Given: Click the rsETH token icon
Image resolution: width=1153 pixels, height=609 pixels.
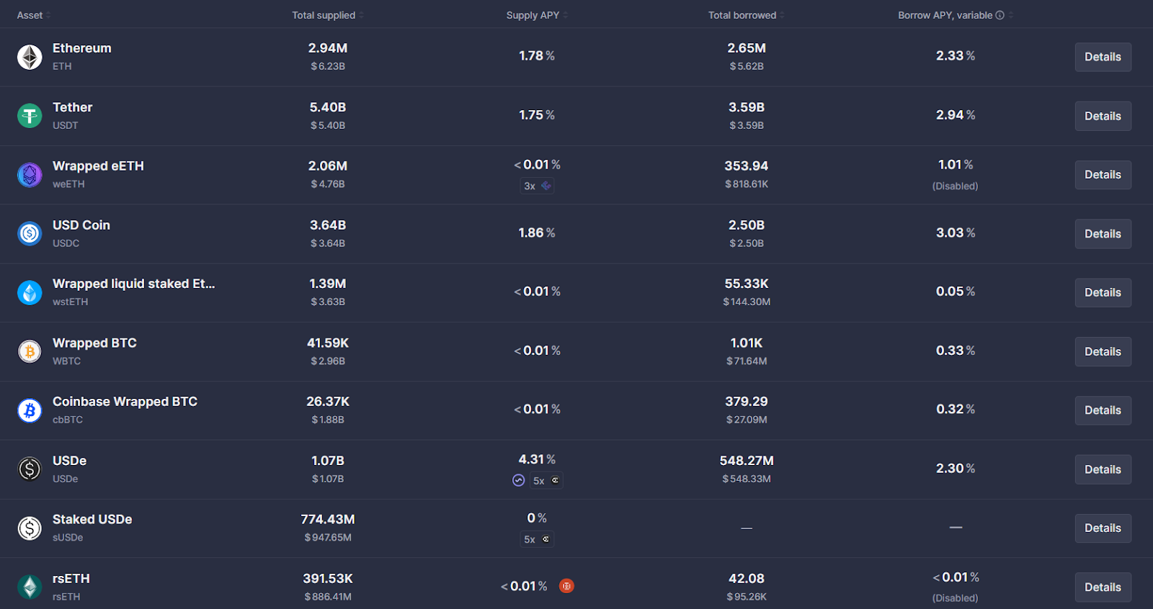Looking at the screenshot, I should 30,587.
